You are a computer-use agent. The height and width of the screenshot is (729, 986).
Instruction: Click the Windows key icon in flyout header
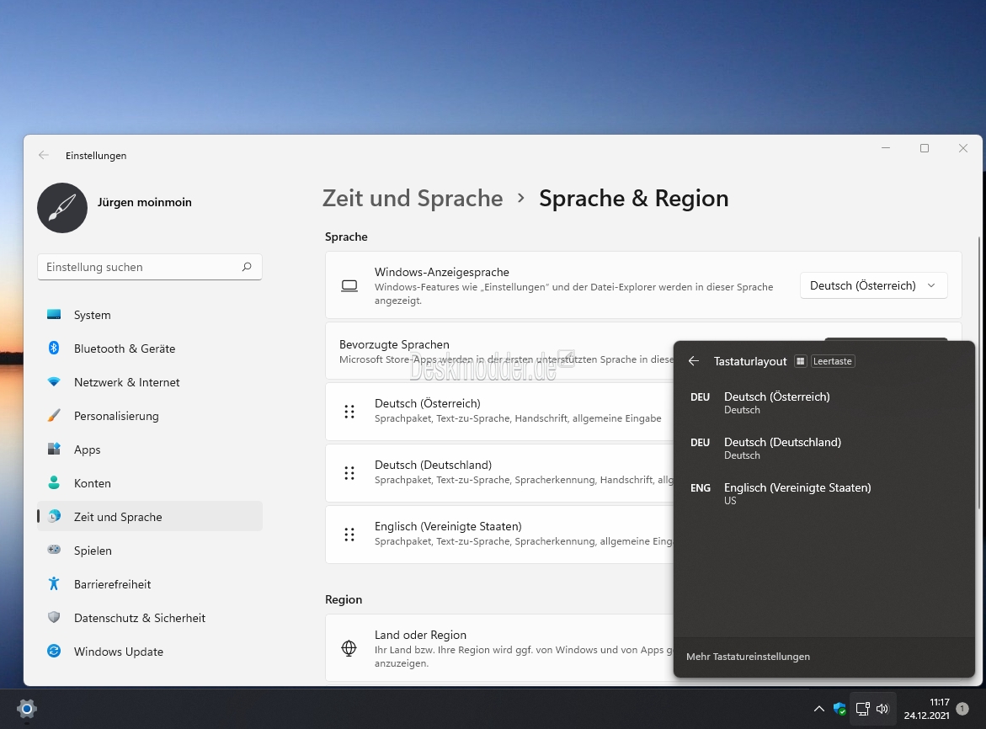pyautogui.click(x=801, y=361)
